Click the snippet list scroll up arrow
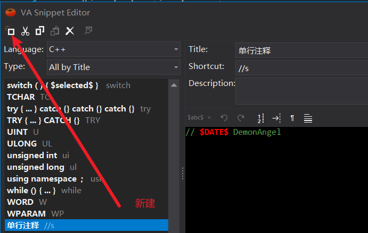This screenshot has width=368, height=233. click(x=174, y=85)
